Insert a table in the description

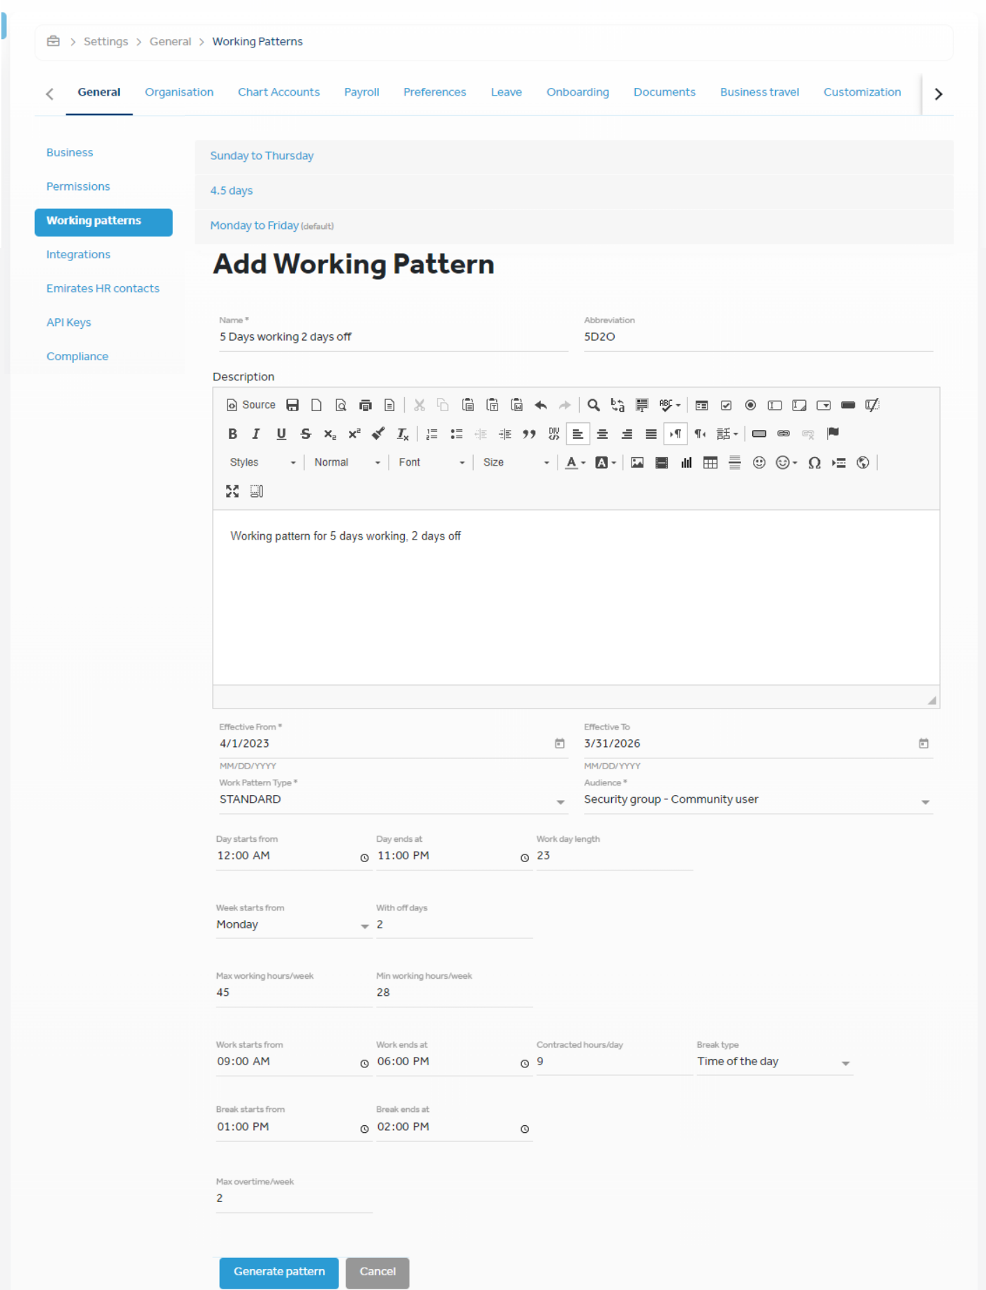pyautogui.click(x=710, y=463)
